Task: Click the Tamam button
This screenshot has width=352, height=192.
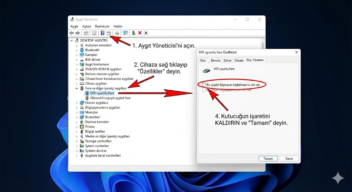Action: (268, 159)
